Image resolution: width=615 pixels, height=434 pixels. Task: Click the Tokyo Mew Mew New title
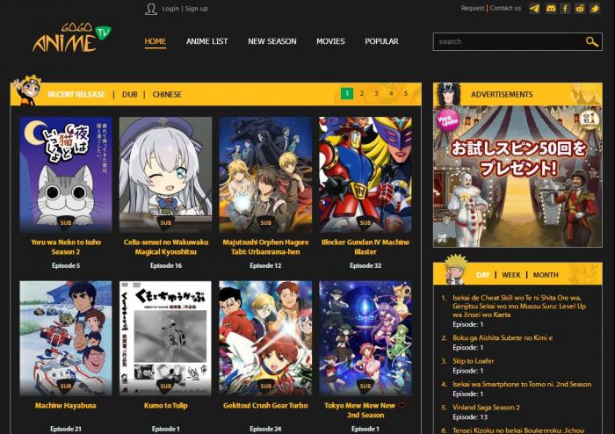(x=365, y=410)
